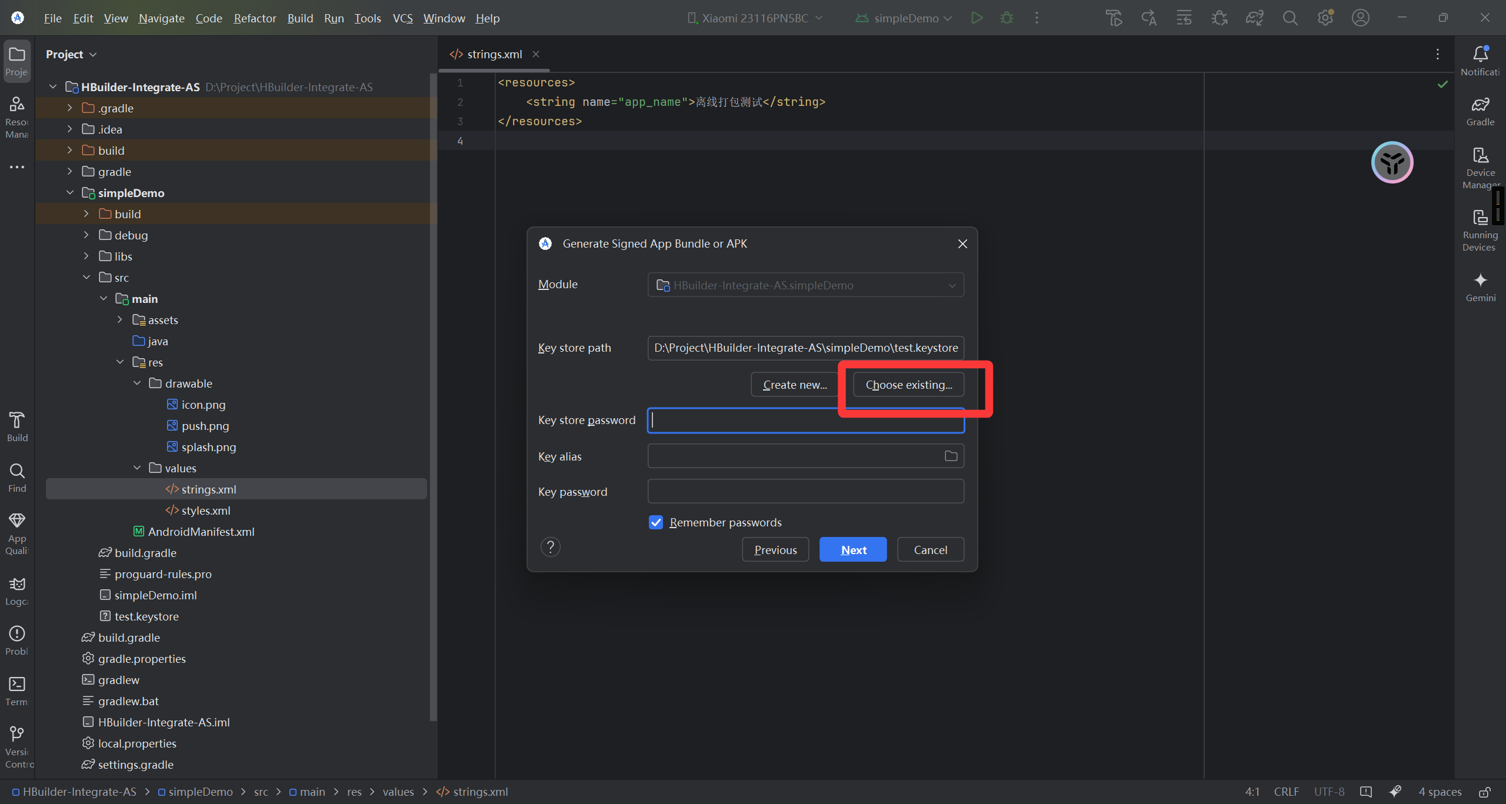1506x804 pixels.
Task: Open the Gemini assistant panel
Action: (x=1480, y=288)
